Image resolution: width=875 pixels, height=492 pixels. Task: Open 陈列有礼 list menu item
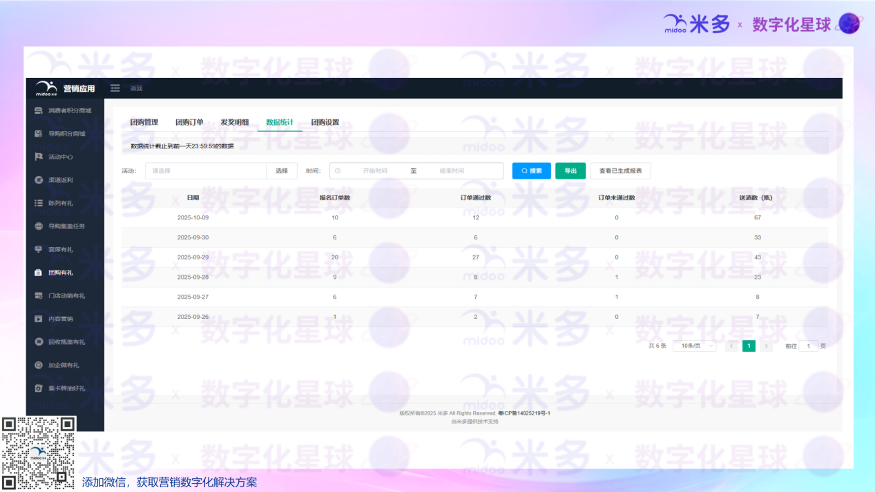(x=60, y=204)
